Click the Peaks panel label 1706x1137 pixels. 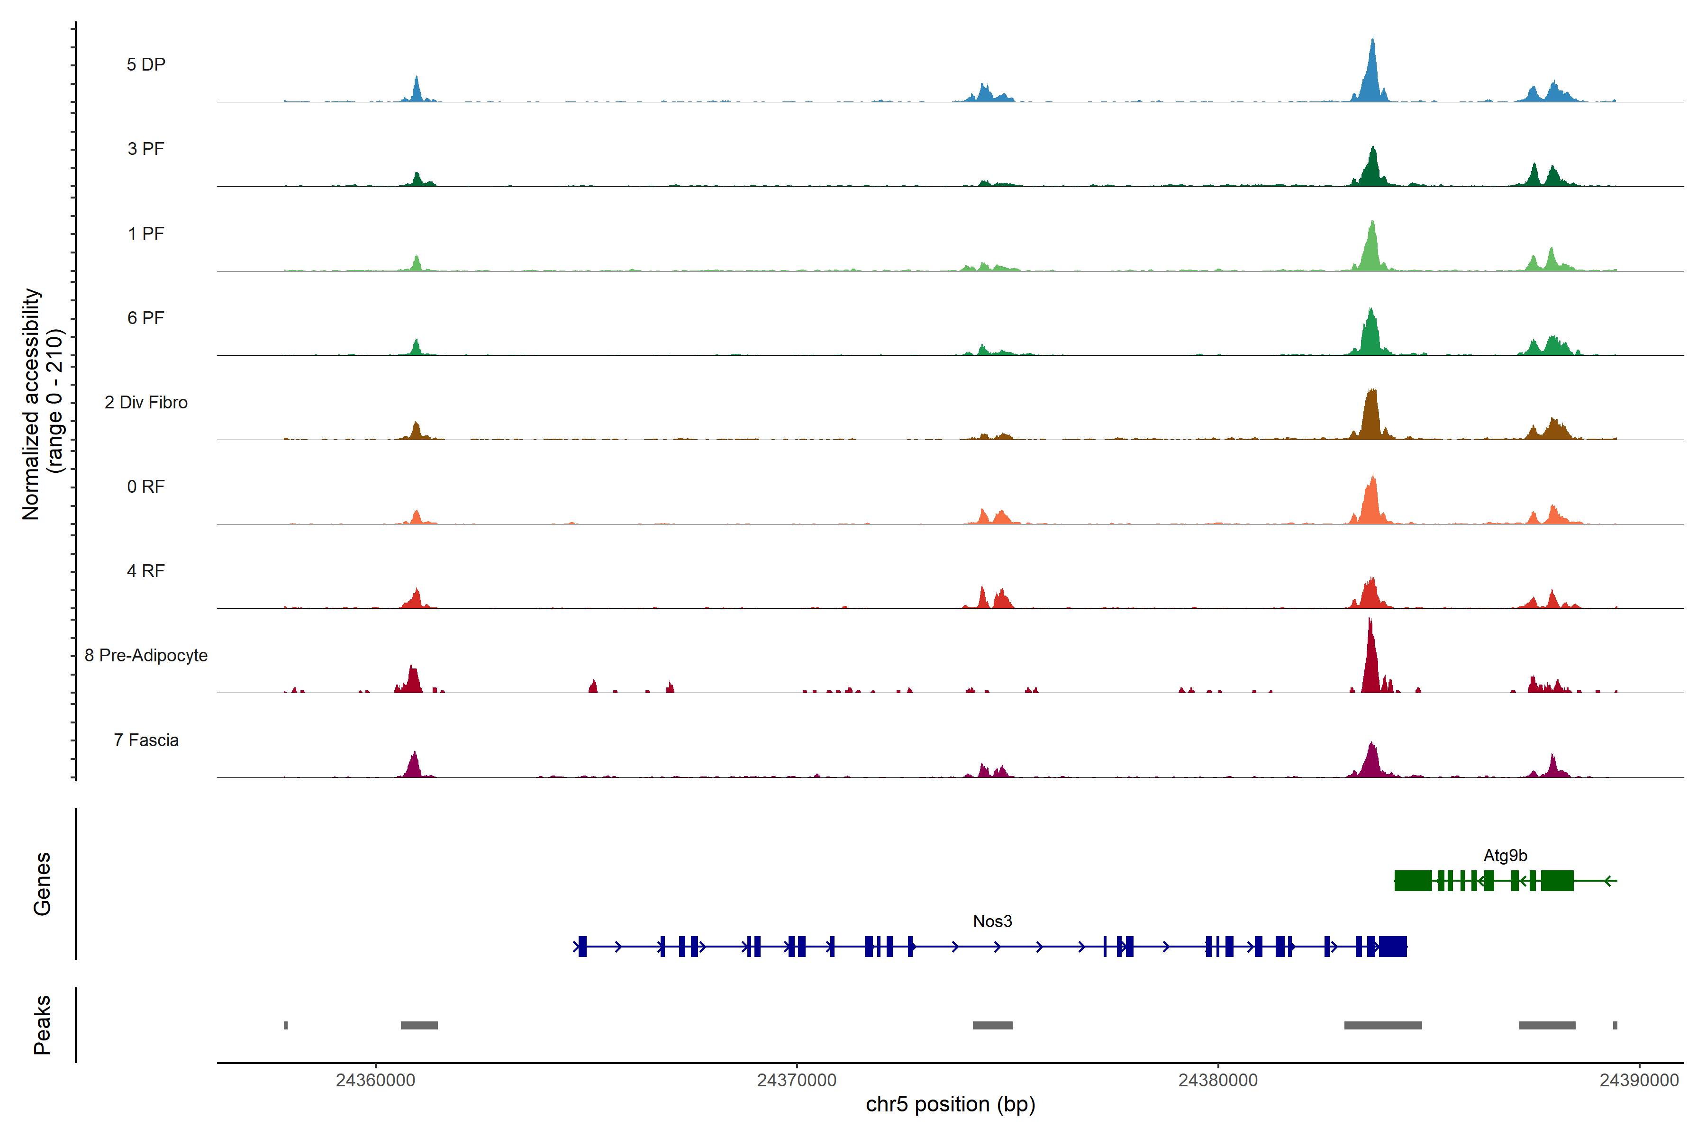tap(42, 1024)
